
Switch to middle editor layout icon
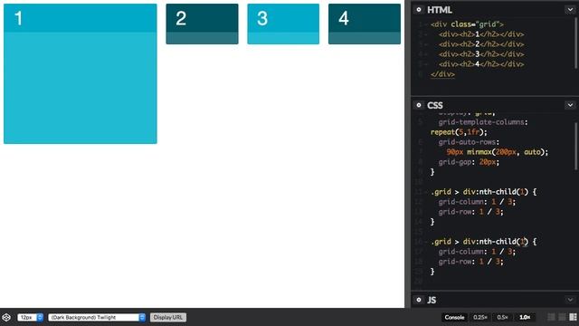pyautogui.click(x=562, y=317)
